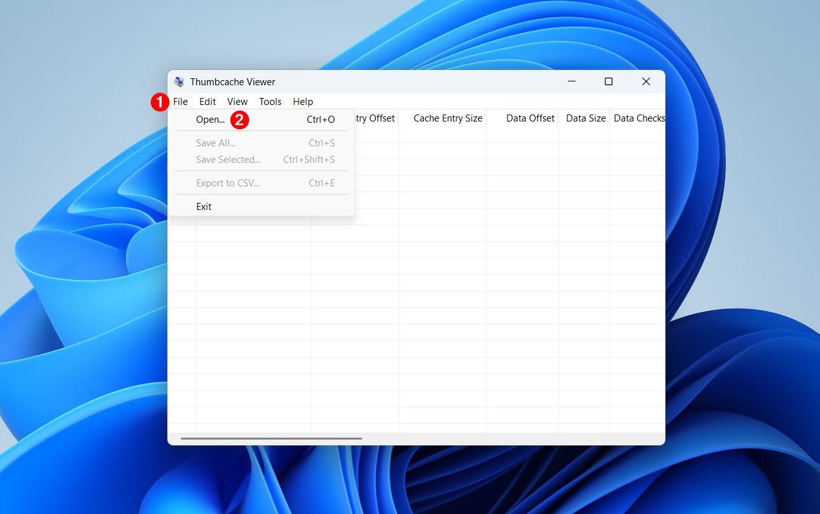Choose Open... from the File menu
The width and height of the screenshot is (820, 514).
[x=261, y=120]
